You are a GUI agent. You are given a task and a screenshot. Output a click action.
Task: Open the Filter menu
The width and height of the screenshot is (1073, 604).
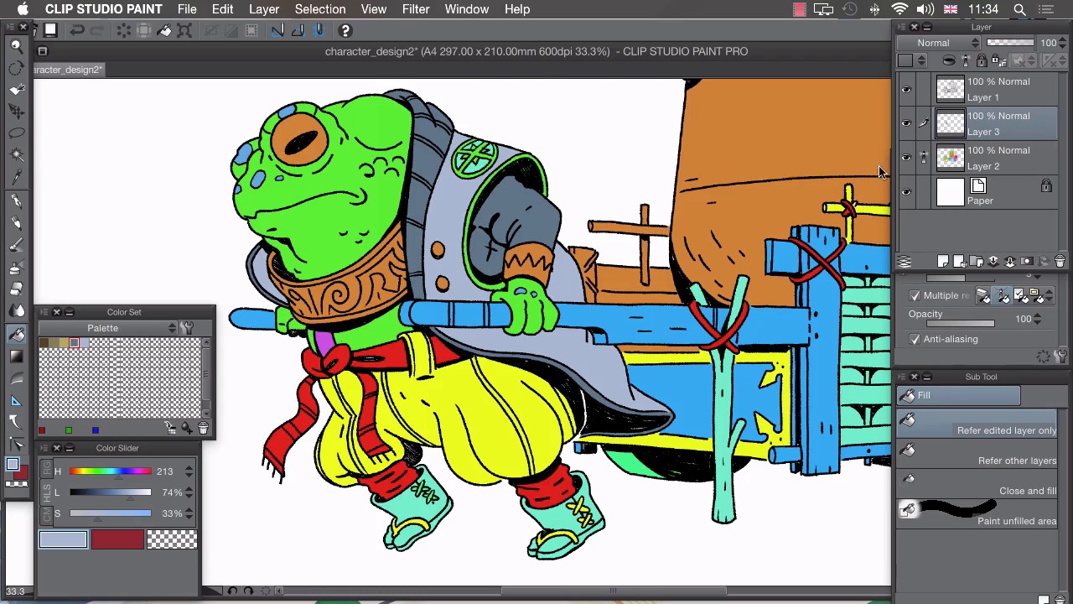[415, 9]
